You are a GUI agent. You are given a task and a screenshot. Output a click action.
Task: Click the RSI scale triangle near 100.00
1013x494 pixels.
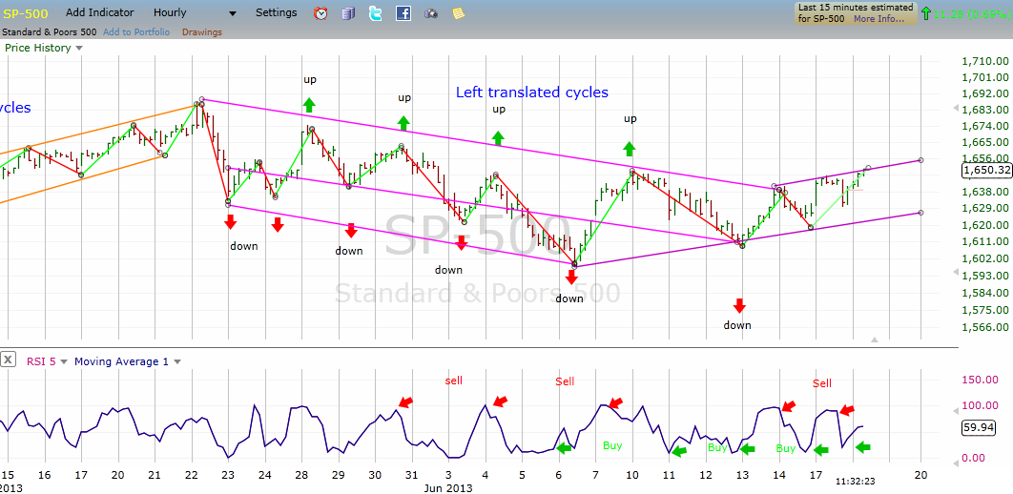(x=956, y=411)
